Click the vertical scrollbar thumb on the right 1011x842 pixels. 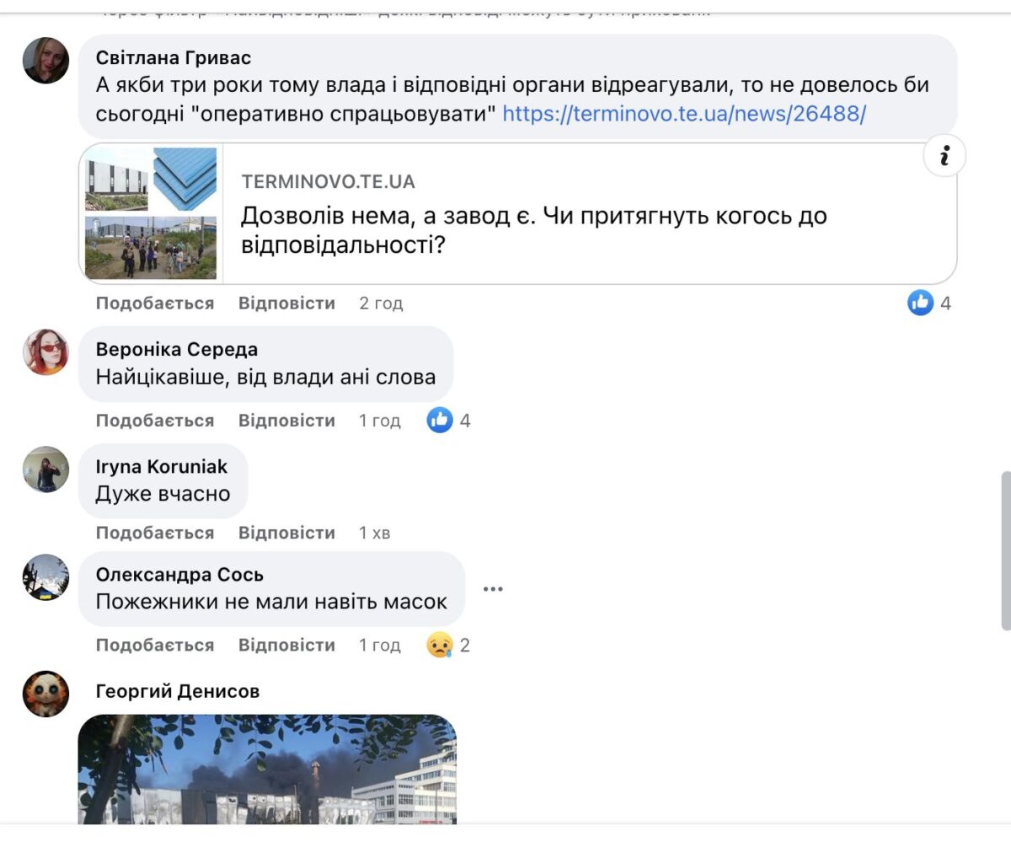[1005, 550]
